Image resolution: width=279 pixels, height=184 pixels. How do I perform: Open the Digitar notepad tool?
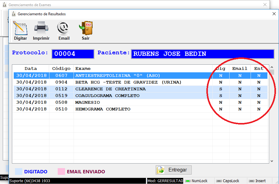tap(20, 31)
